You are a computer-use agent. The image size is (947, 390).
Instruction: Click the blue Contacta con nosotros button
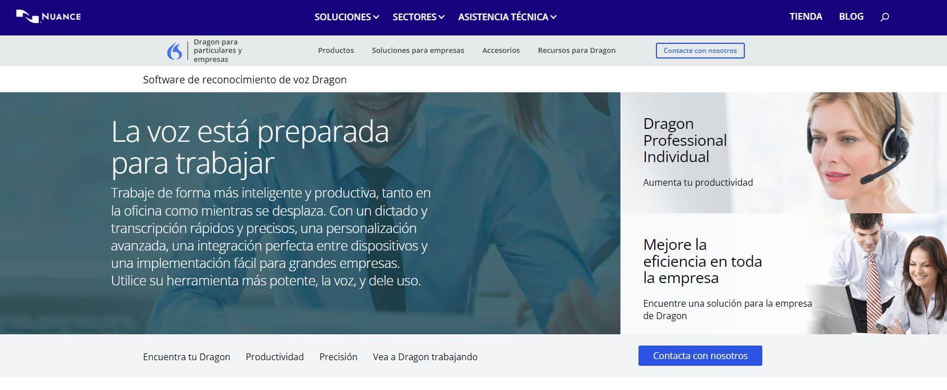[x=700, y=356]
